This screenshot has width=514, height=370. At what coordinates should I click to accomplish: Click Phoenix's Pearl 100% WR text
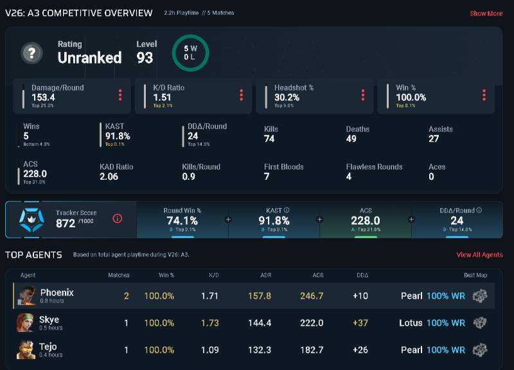click(x=432, y=296)
